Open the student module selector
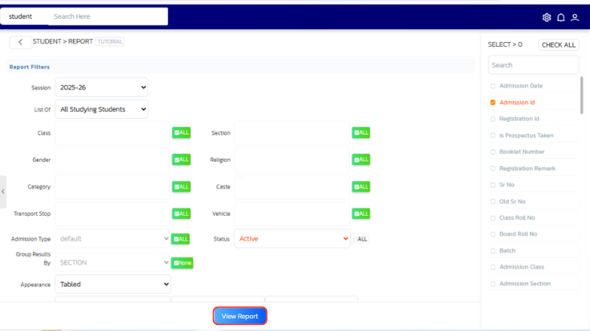The image size is (590, 331). pos(24,17)
